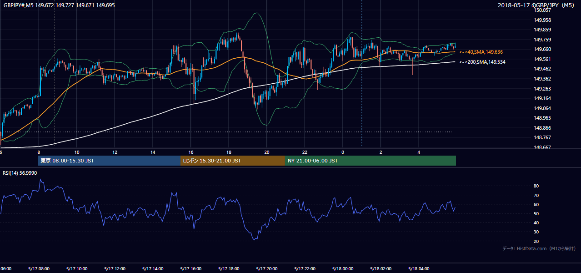This screenshot has height=273, width=581.
Task: Click price axis label 149.958
Action: pyautogui.click(x=543, y=20)
